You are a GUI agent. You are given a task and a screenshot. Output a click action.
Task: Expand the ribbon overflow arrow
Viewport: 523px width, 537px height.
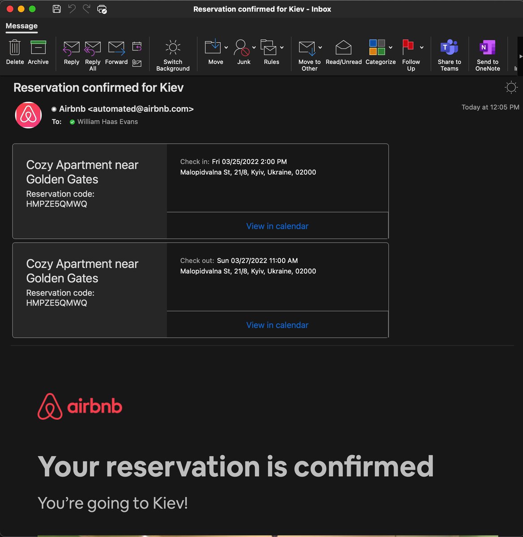click(520, 56)
